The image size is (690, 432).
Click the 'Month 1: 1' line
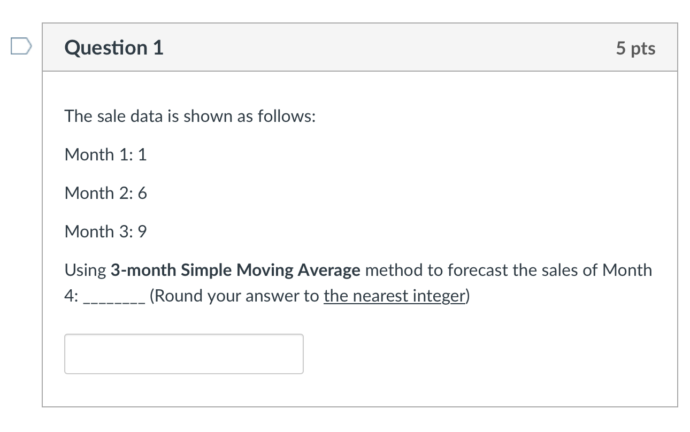point(105,155)
